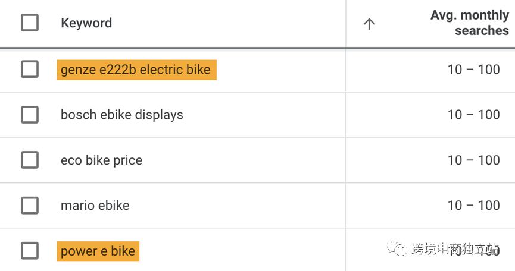Click search volume for bosch ebike displays
This screenshot has height=271, width=515.
(x=473, y=115)
